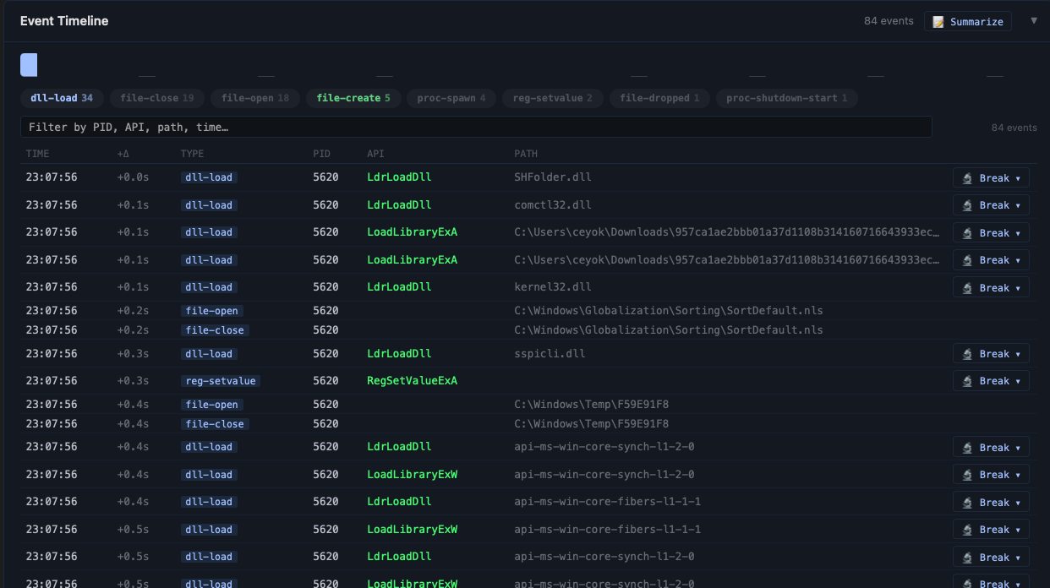Image resolution: width=1050 pixels, height=588 pixels.
Task: Select the comctl32.dll path cell
Action: [x=553, y=204]
